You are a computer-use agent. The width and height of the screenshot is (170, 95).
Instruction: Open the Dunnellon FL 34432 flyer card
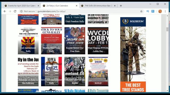pos(98,19)
